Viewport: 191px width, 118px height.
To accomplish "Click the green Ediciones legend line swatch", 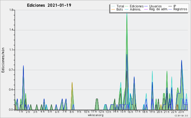I will 127,6.
